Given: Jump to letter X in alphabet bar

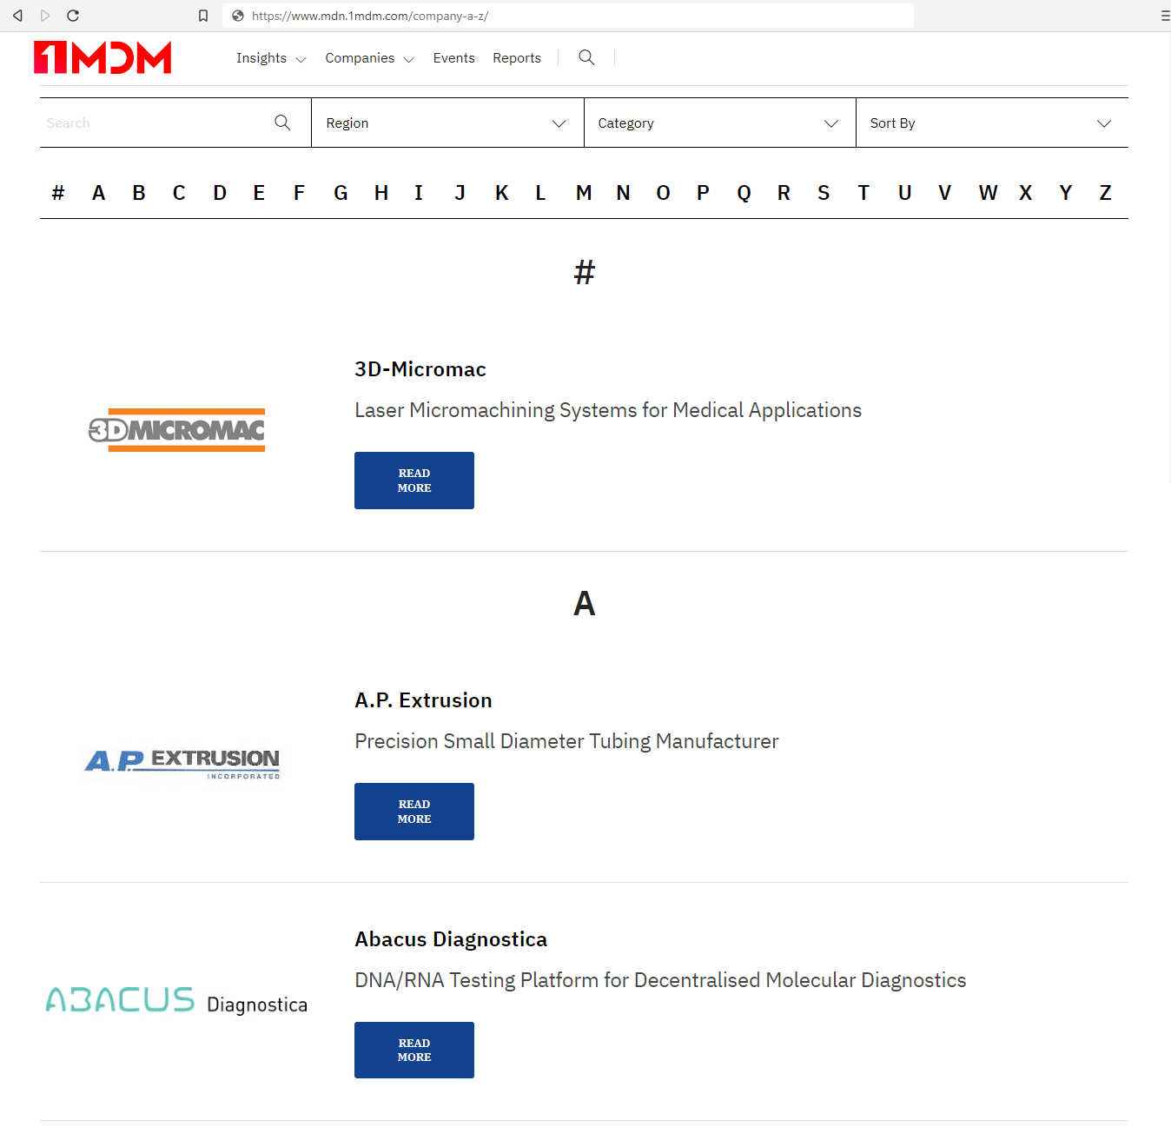Looking at the screenshot, I should pyautogui.click(x=1025, y=192).
